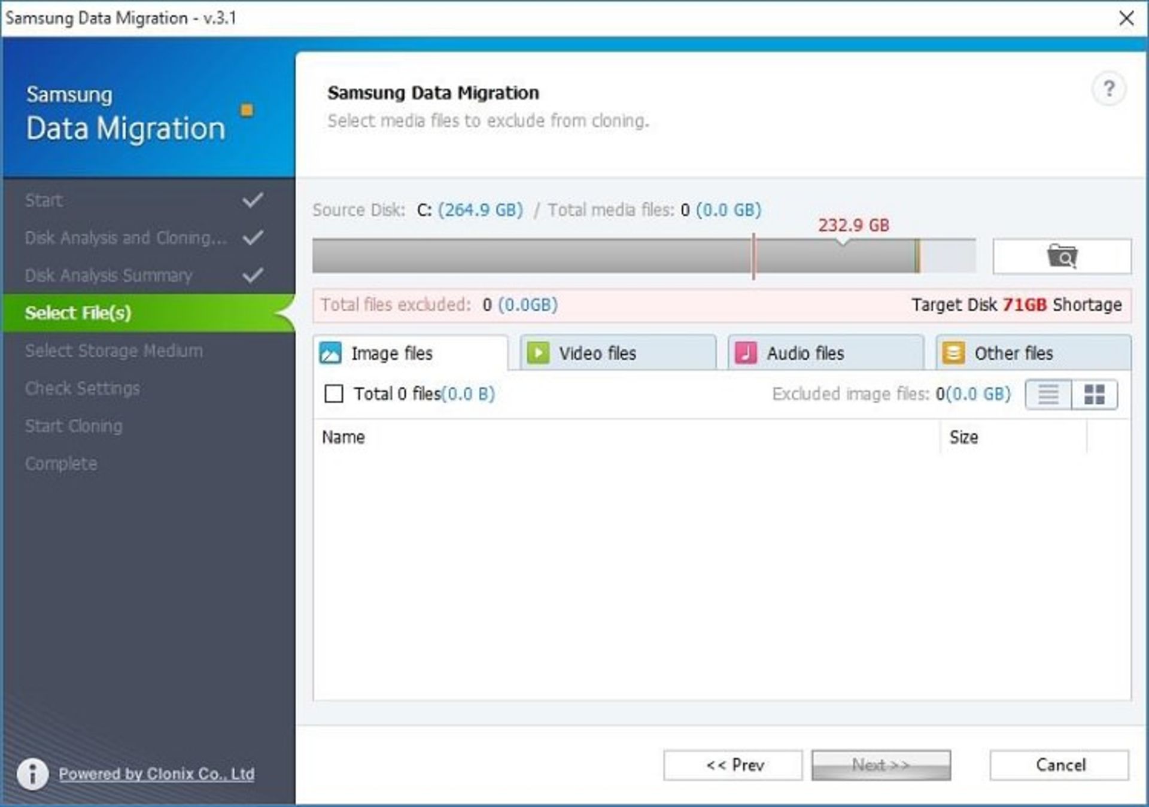Select the Start step in sidebar
The image size is (1149, 807).
pos(148,200)
